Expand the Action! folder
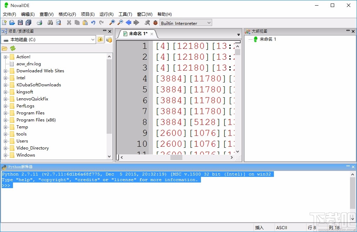Screen dimensions: 357x232 click(x=6, y=57)
